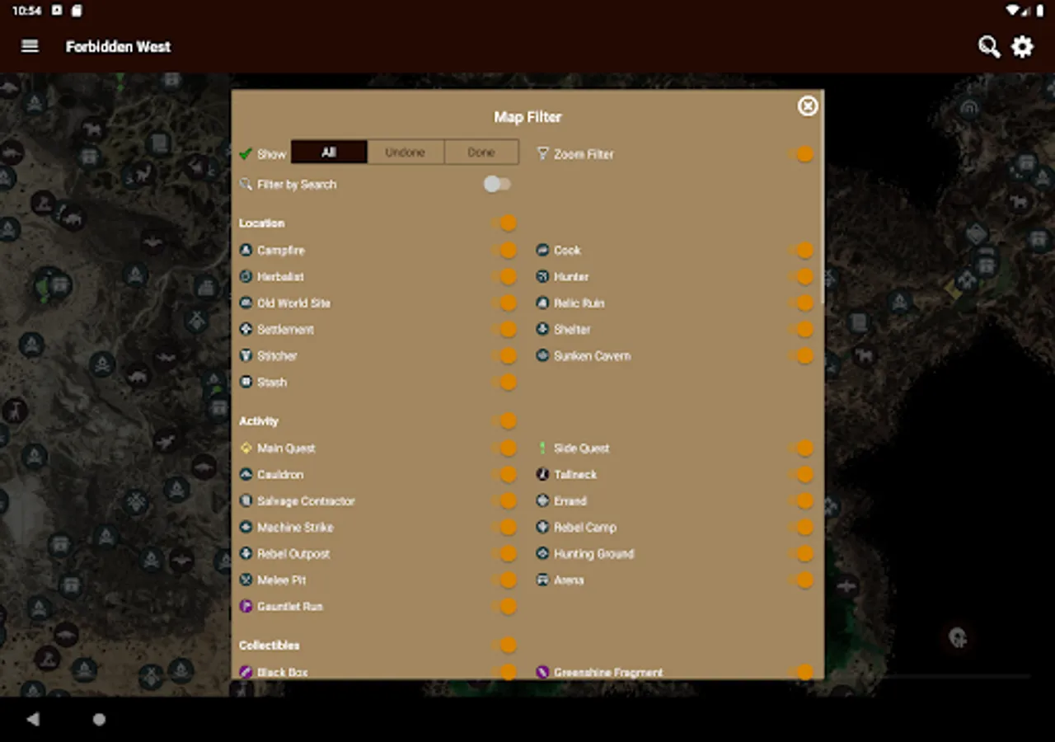Select the All show tab
1055x742 pixels.
[x=329, y=153]
